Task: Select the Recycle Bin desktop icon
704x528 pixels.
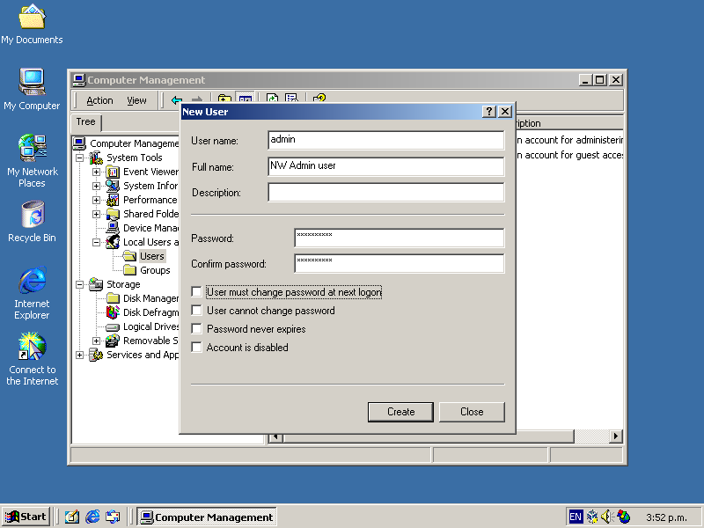Action: [32, 222]
